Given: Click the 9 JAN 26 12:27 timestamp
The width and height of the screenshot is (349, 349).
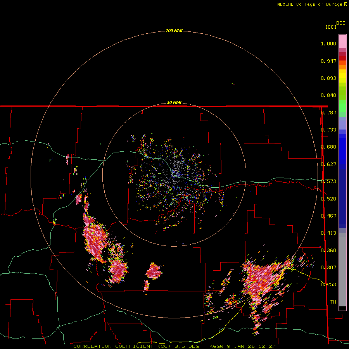Looking at the screenshot, I should point(251,346).
